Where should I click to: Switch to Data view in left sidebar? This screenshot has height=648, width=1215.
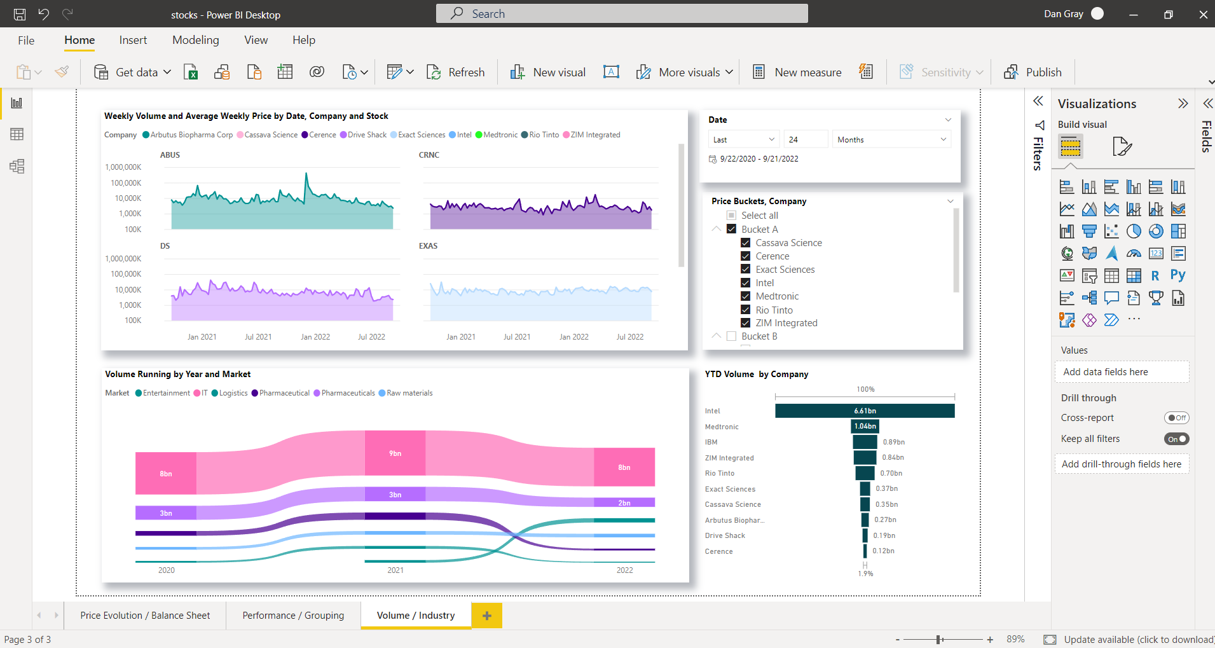click(17, 134)
